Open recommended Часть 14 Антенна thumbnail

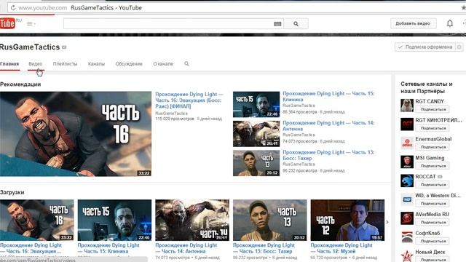256,134
